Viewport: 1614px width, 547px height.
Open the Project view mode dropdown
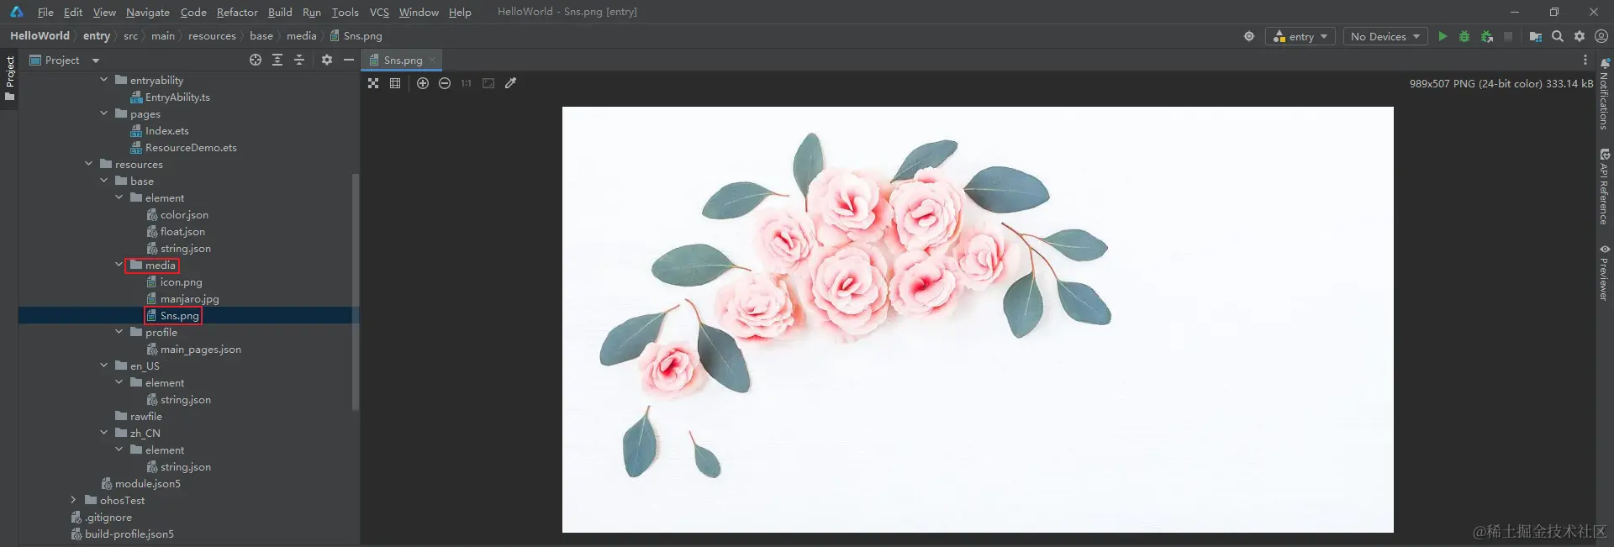pos(64,60)
